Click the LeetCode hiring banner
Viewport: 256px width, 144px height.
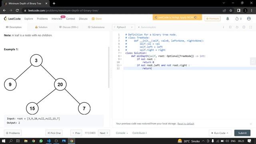pos(177,17)
